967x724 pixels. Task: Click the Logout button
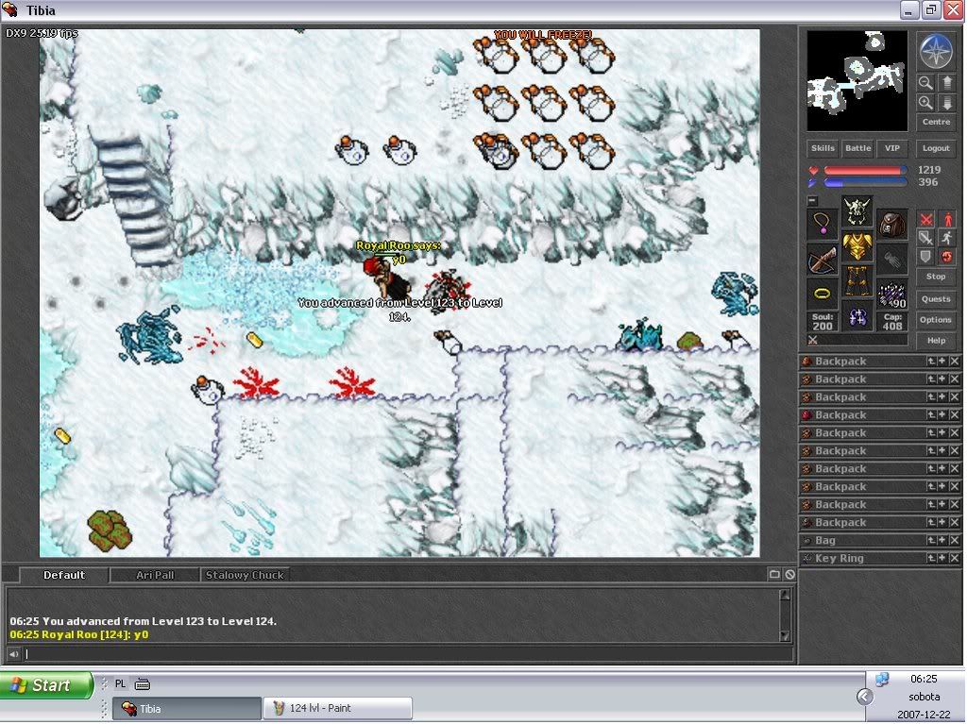936,148
